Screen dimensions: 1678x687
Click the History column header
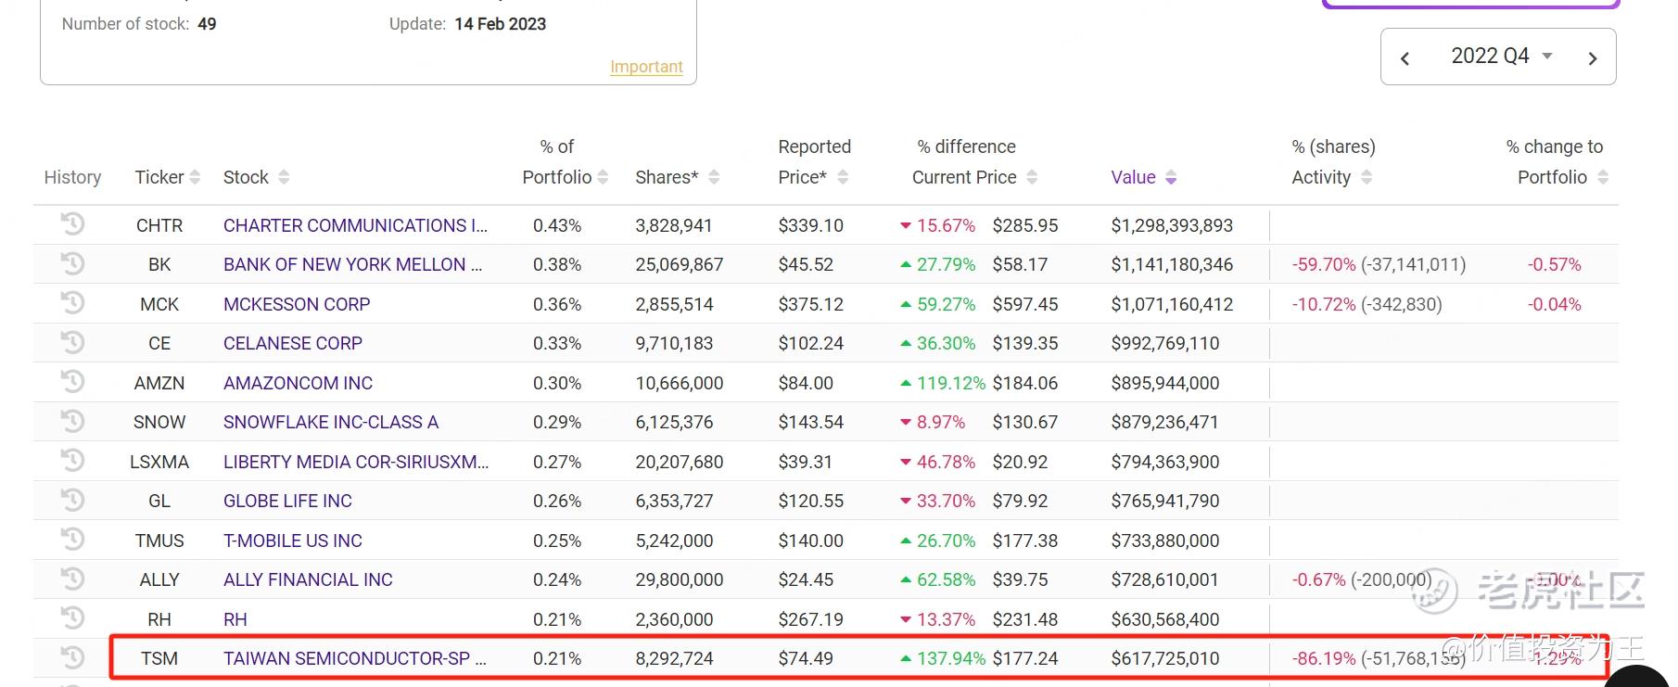72,177
